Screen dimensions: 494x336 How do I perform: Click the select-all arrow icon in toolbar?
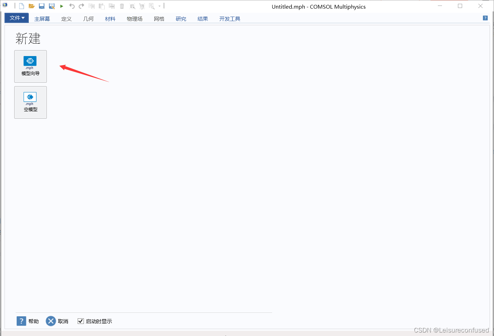[132, 6]
